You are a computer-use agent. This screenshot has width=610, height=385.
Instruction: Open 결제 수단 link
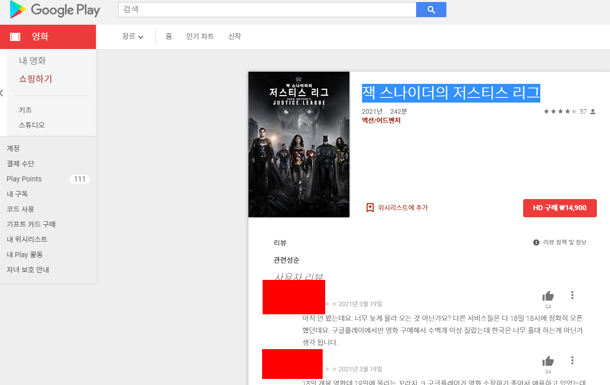(20, 164)
